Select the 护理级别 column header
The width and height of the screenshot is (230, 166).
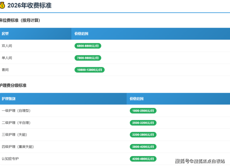pos(8,99)
